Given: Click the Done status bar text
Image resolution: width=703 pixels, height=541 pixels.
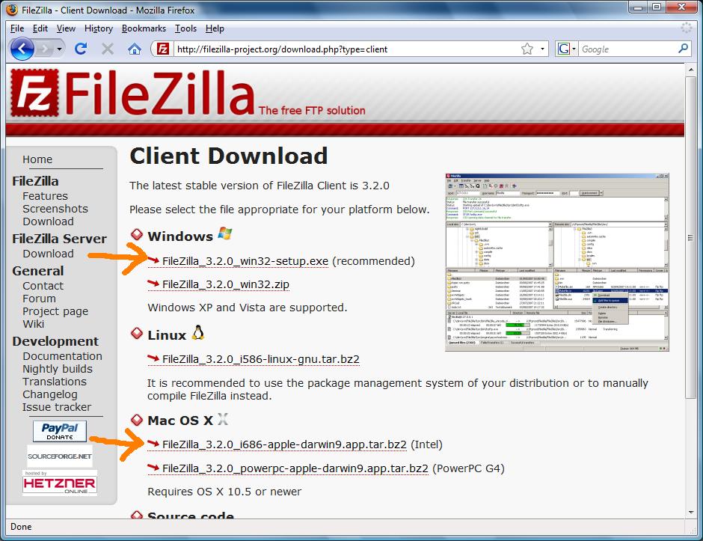Looking at the screenshot, I should point(21,527).
